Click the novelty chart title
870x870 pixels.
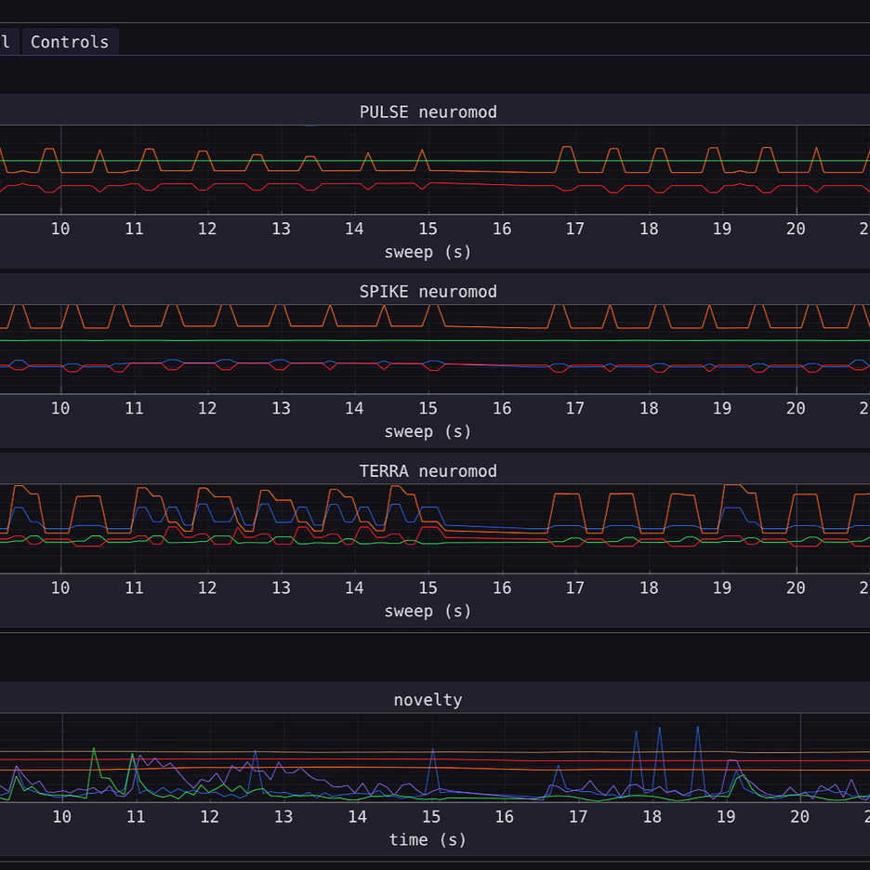(x=428, y=700)
